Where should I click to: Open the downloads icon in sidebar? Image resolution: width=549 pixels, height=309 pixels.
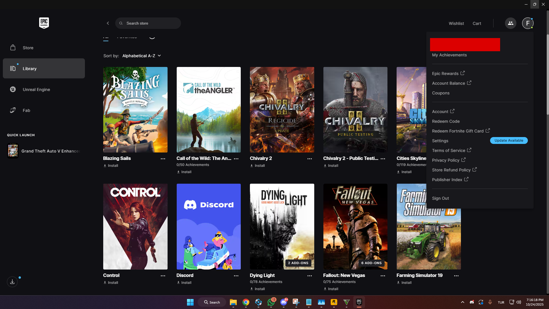[x=12, y=282]
